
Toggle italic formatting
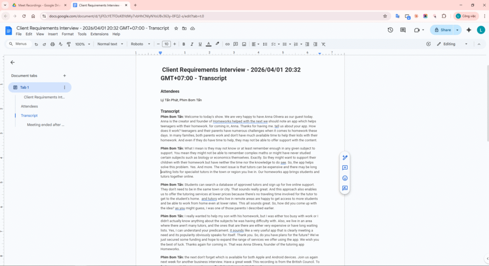coord(191,44)
